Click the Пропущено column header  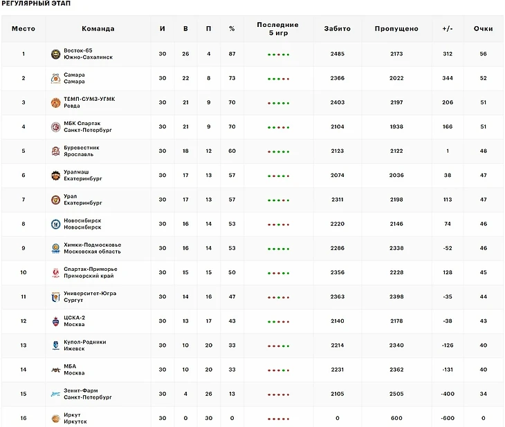pyautogui.click(x=396, y=29)
